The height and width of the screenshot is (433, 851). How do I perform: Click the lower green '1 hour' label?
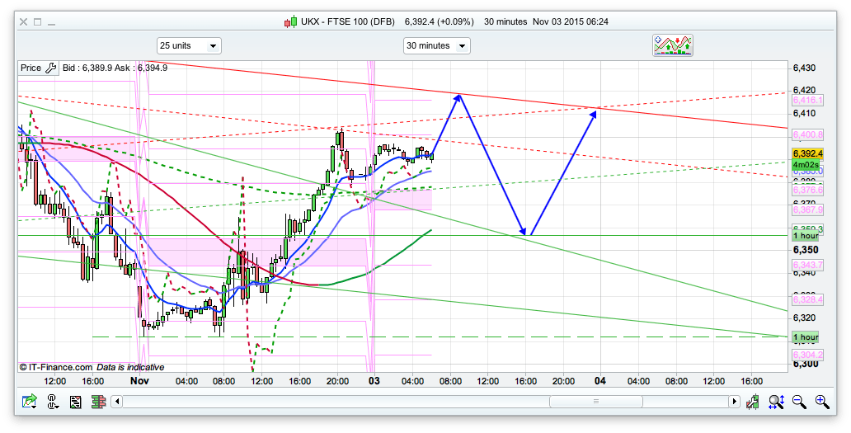(x=805, y=337)
